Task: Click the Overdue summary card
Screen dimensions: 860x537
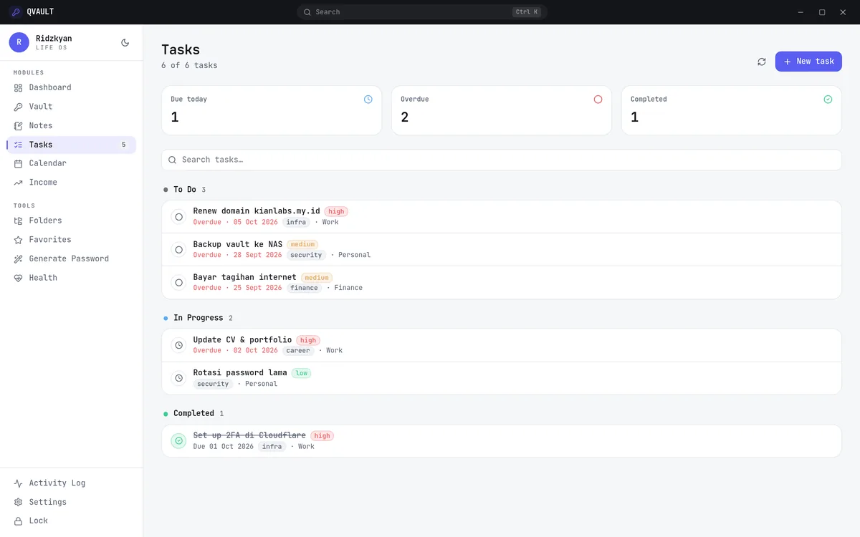Action: 502,110
